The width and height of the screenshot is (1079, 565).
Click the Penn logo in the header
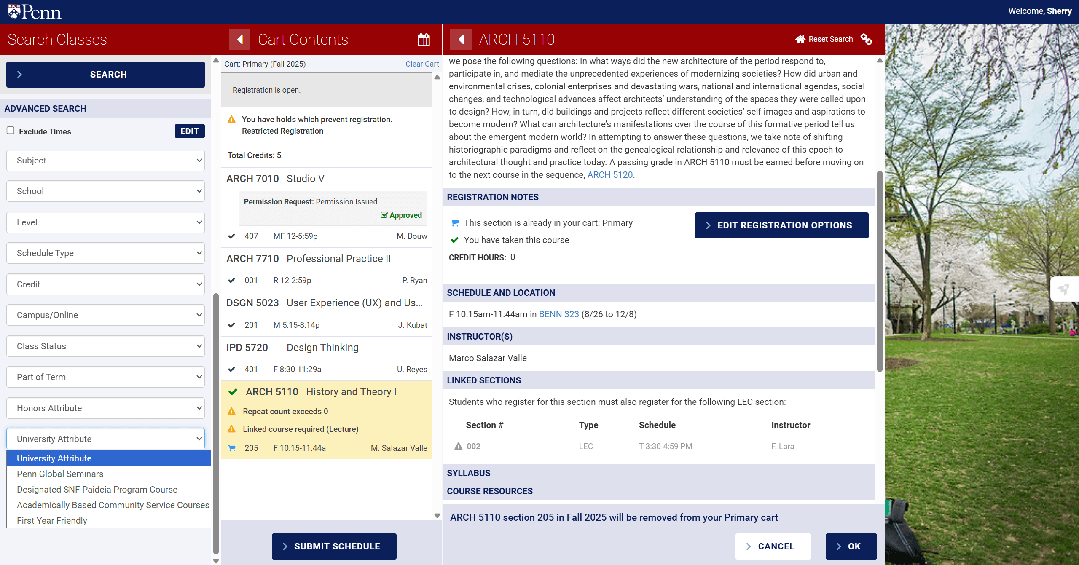(35, 12)
